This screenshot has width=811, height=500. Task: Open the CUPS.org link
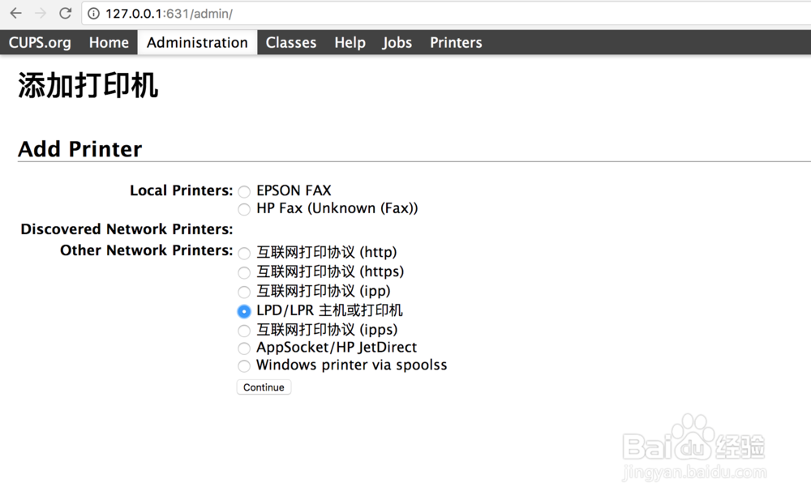click(40, 43)
